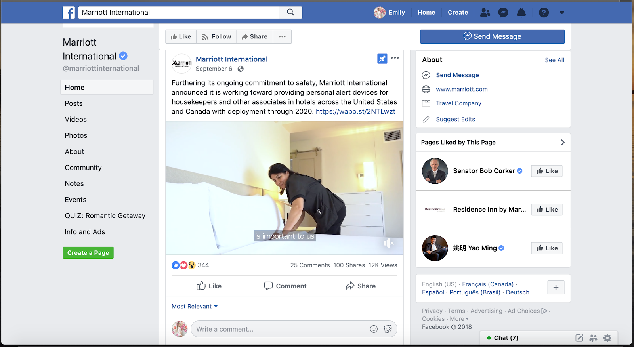
Task: Click the Facebook search field
Action: [179, 12]
